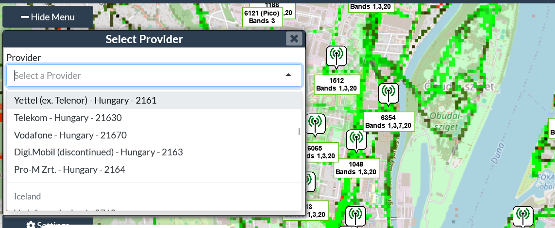Viewport: 555px width, 228px height.
Task: Pick Digi.Mobil (discontinued) - Hungary - 2163
Action: point(154,152)
